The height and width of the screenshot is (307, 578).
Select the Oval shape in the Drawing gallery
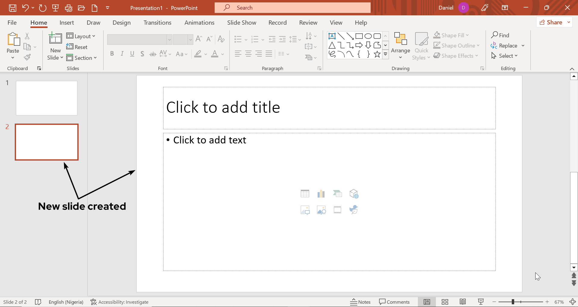tap(368, 36)
